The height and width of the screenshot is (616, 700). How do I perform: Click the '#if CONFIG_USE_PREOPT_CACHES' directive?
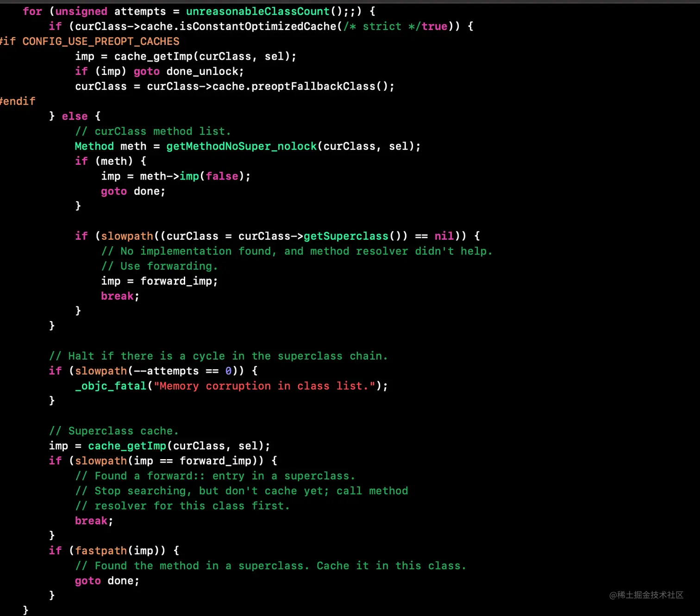pyautogui.click(x=89, y=41)
